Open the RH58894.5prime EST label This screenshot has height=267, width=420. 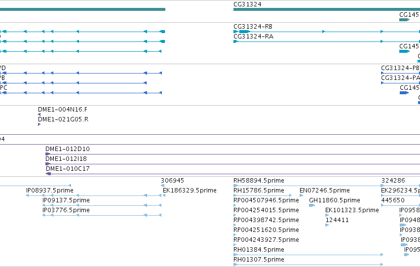coord(259,181)
